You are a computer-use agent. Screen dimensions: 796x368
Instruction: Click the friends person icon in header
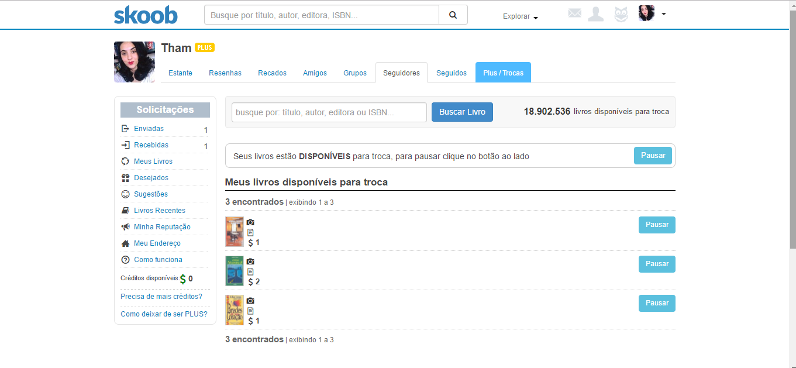[x=596, y=13]
